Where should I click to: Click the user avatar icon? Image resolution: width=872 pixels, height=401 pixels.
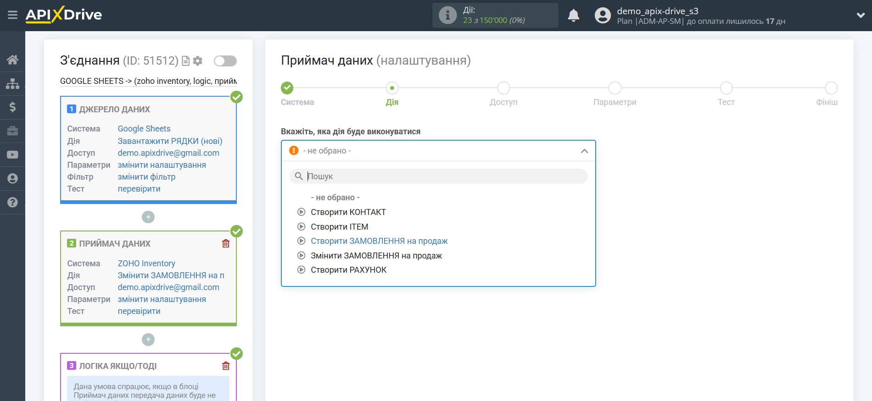pyautogui.click(x=603, y=16)
